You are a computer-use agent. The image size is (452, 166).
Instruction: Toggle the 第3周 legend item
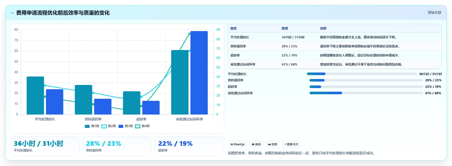[126, 126]
